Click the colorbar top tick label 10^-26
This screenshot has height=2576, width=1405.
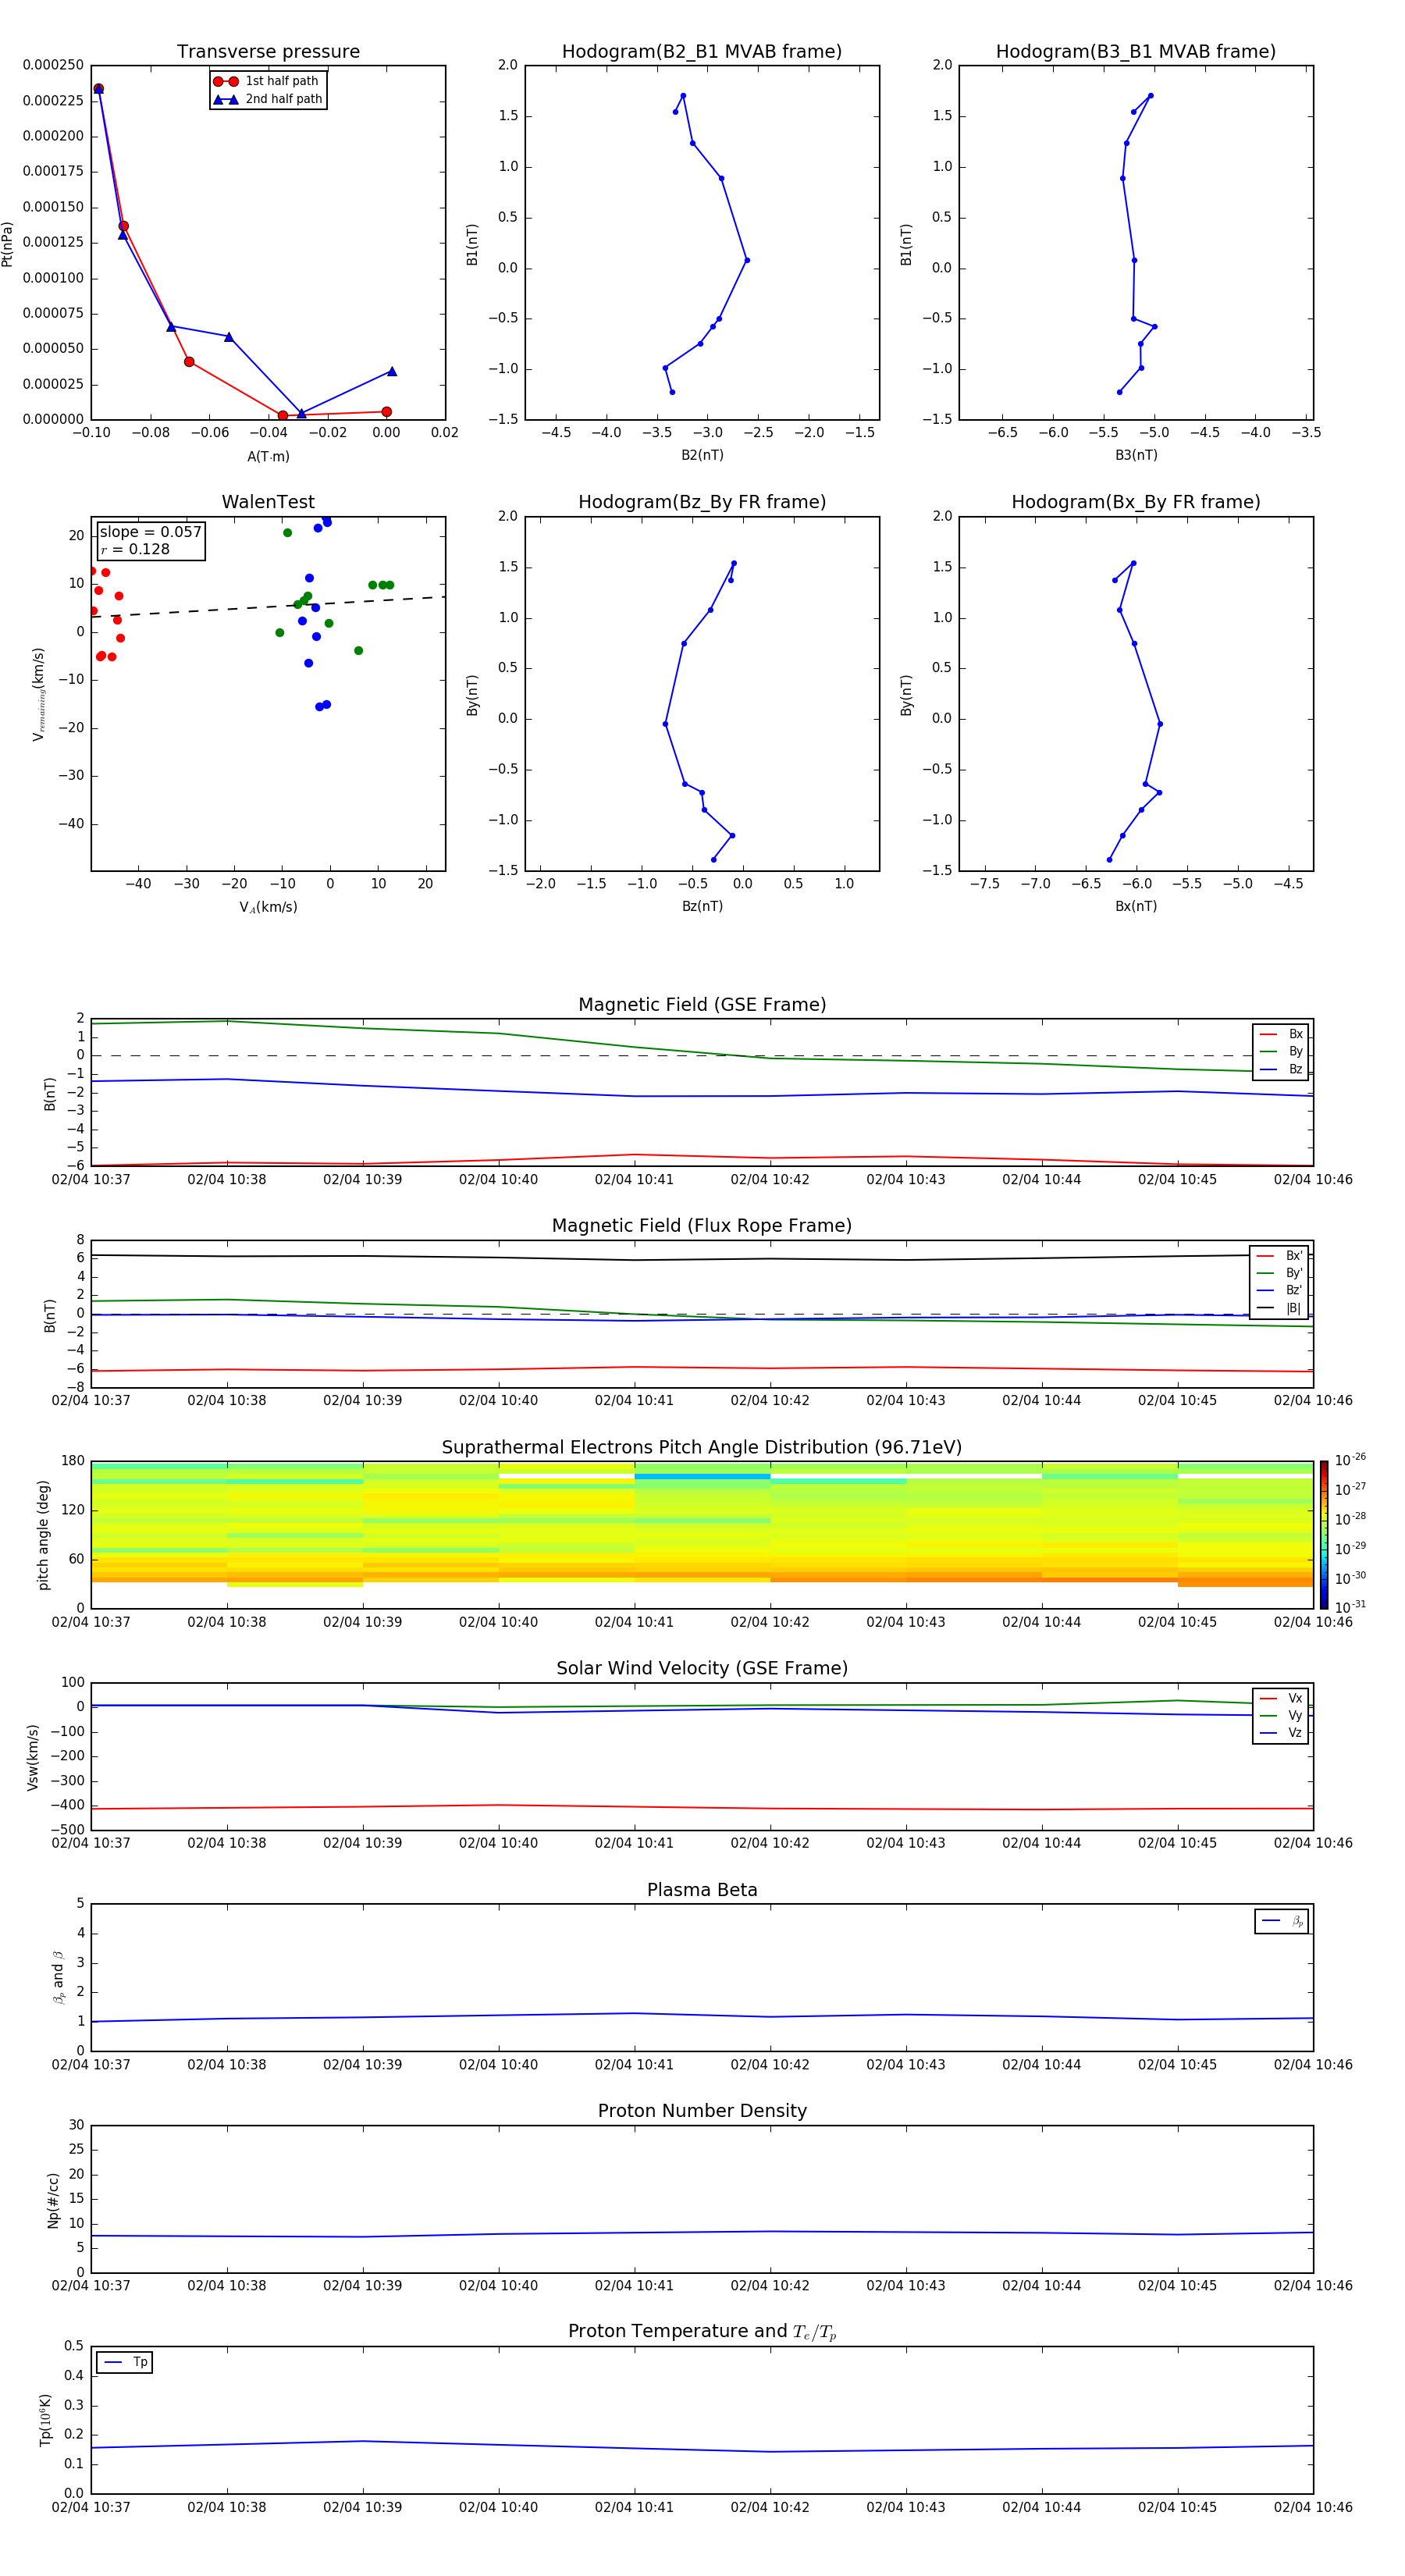tap(1350, 1460)
